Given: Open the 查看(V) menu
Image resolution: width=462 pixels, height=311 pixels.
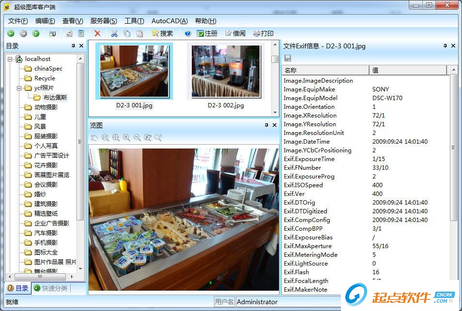Looking at the screenshot, I should click(72, 21).
